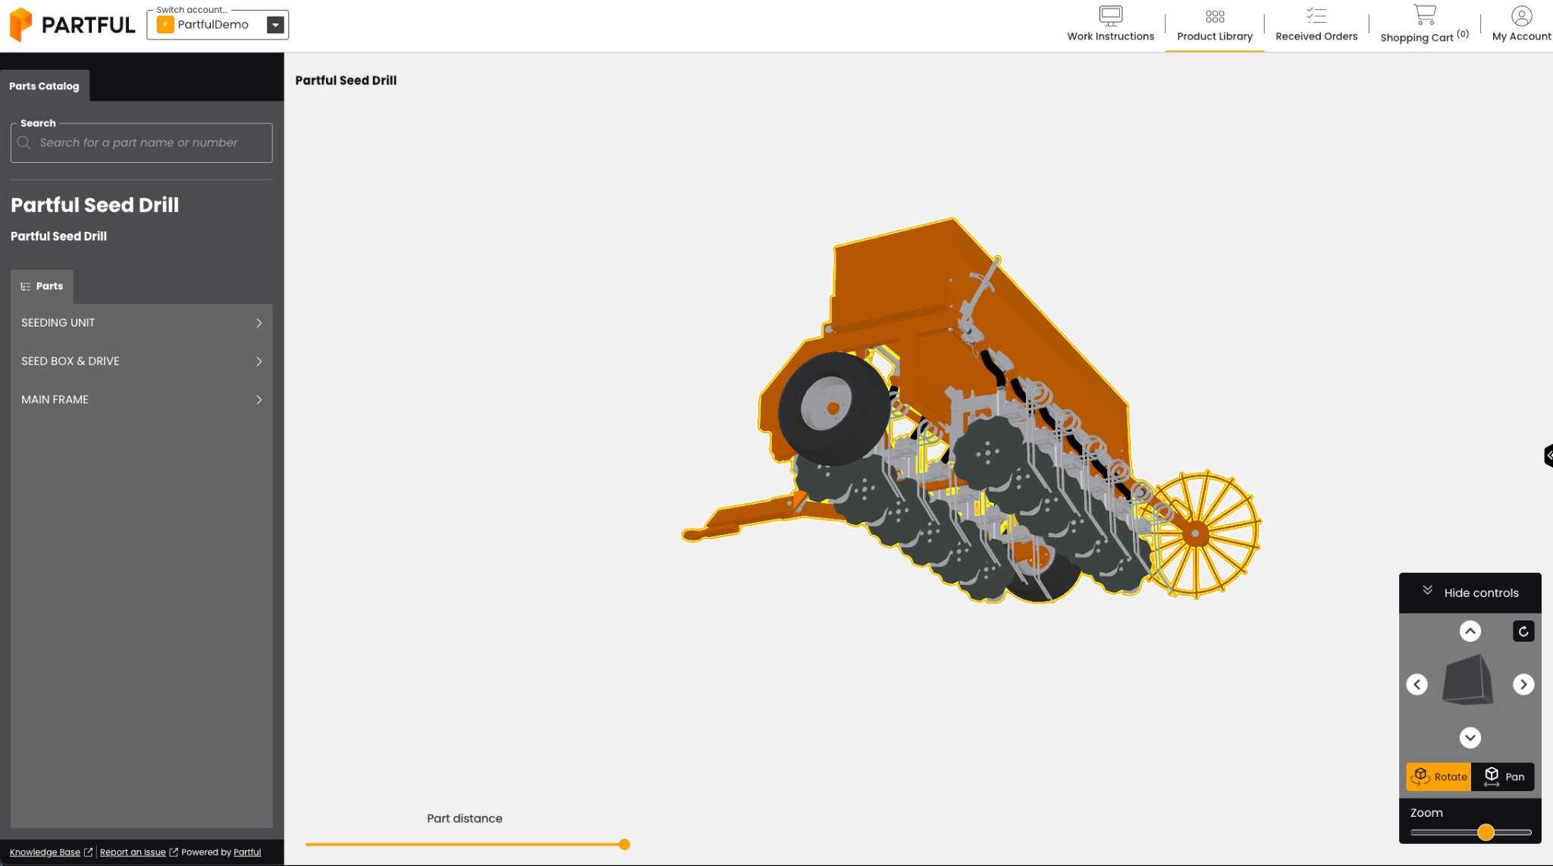
Task: Click the Report an Issue link
Action: pos(133,852)
